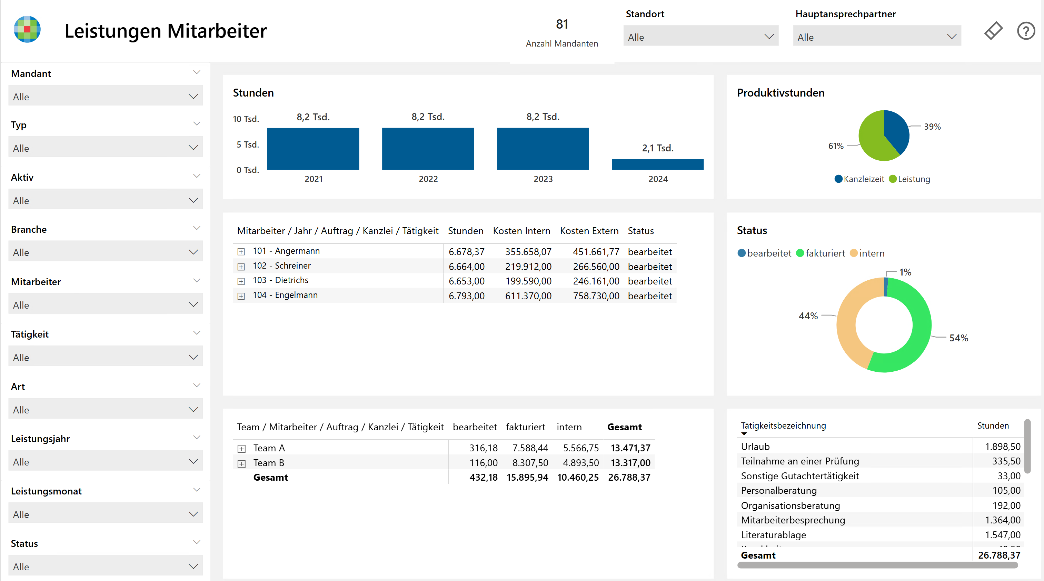Expand row 104 - Engelmann
The width and height of the screenshot is (1044, 581).
point(241,296)
